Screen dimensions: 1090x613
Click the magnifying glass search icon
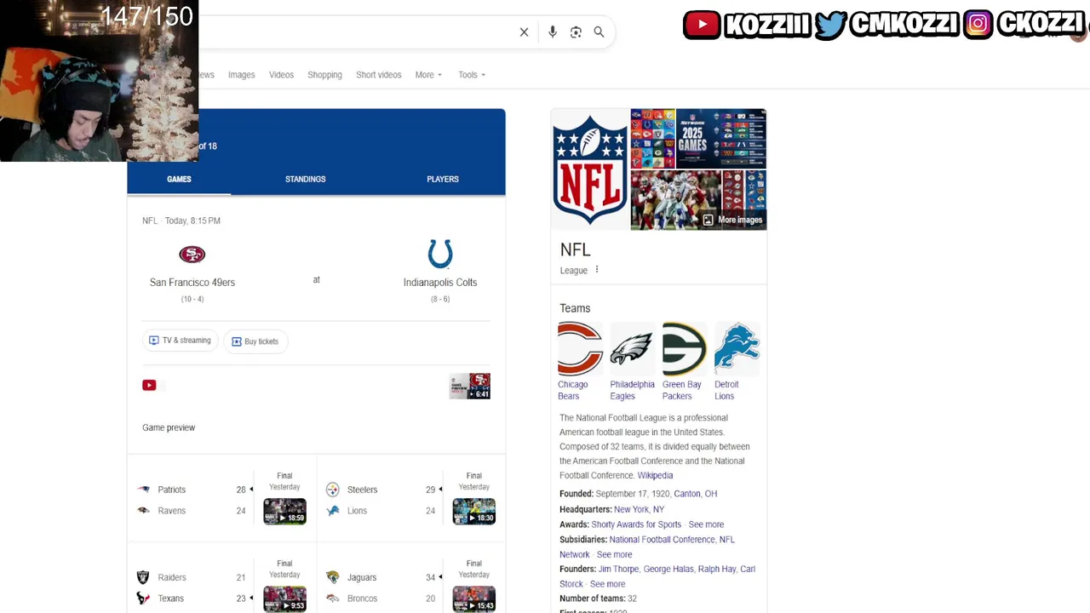[599, 32]
